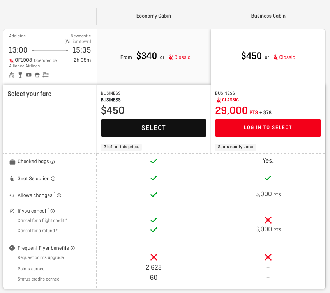Click the Seat Selection seat icon
This screenshot has height=293, width=330.
tap(12, 179)
